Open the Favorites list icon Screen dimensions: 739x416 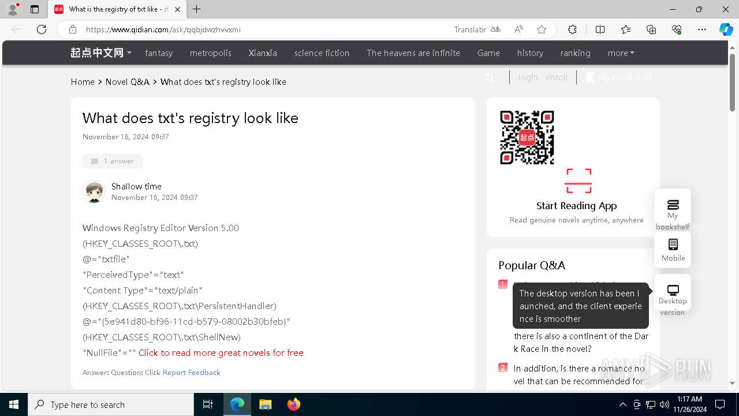point(626,29)
